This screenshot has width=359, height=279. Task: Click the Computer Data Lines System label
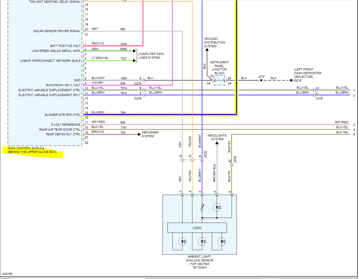tap(151, 56)
